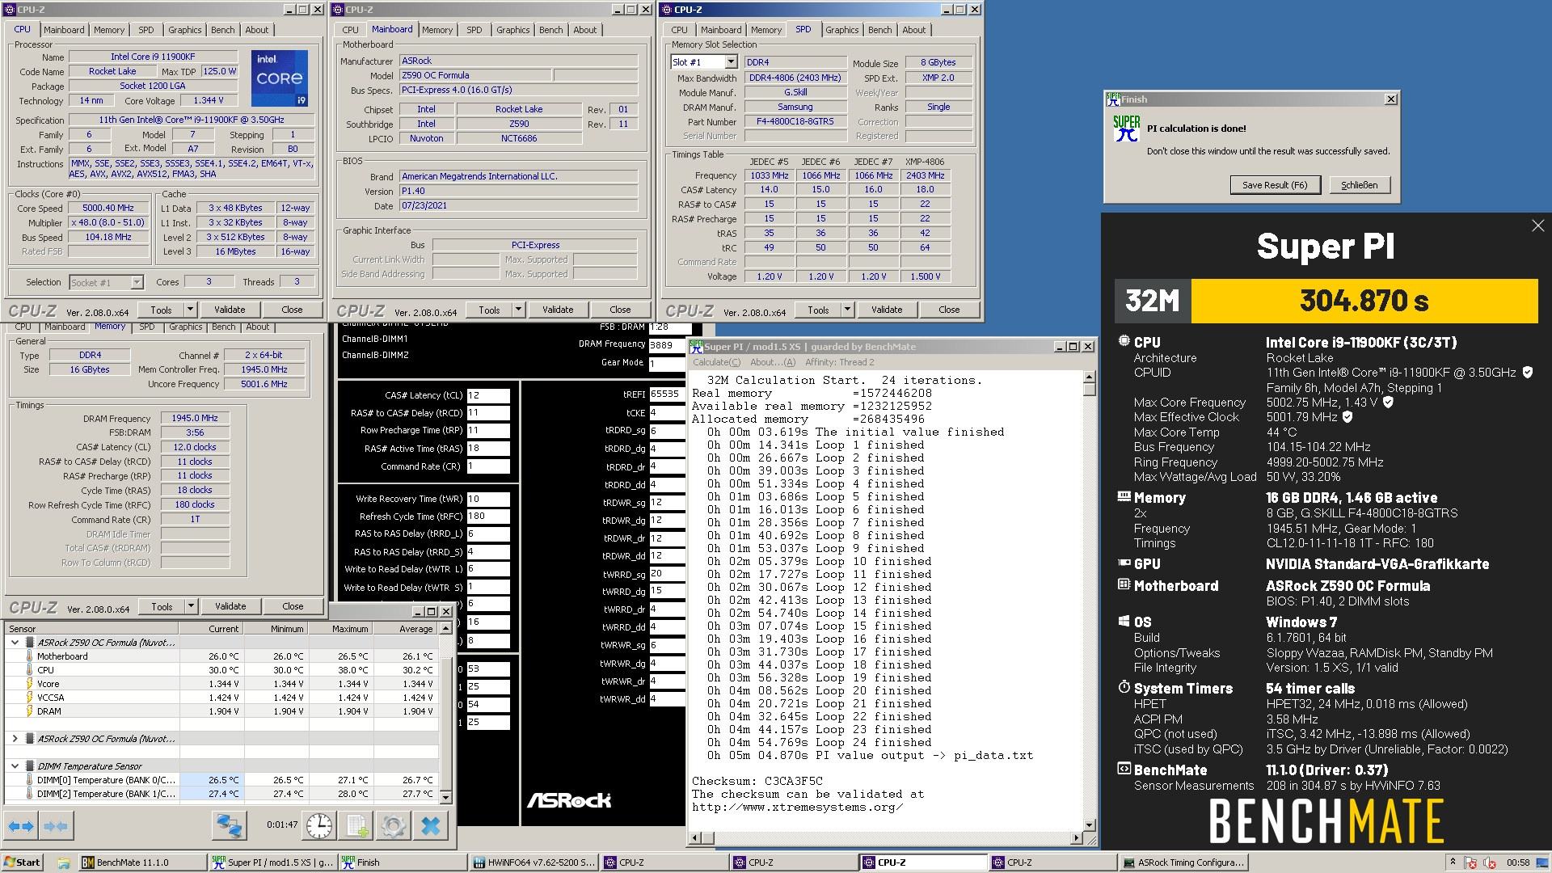The image size is (1552, 873).
Task: Close BenchMate result panel X
Action: [1537, 226]
